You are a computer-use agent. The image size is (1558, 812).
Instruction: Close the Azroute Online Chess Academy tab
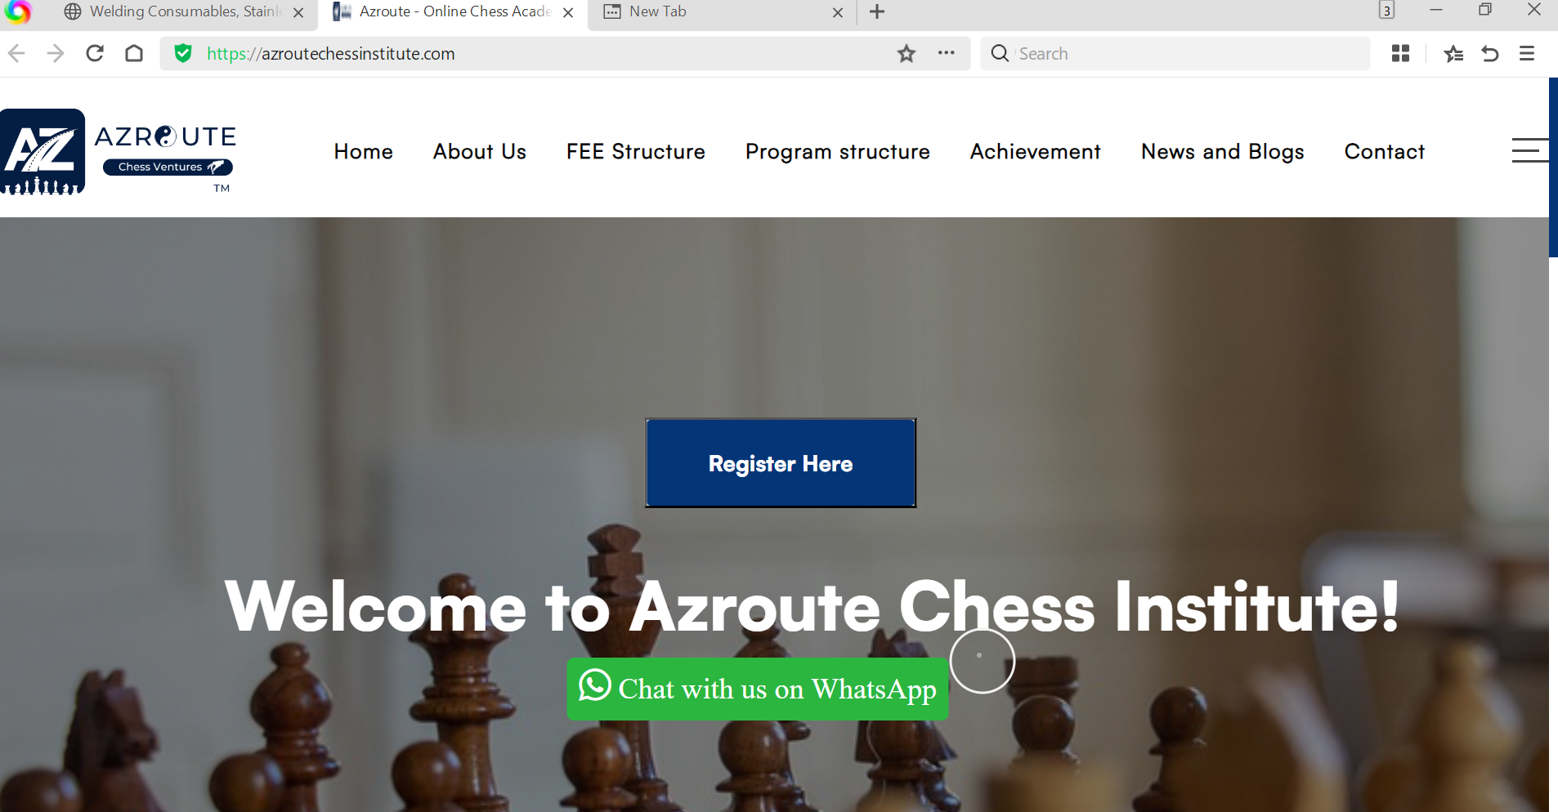click(568, 13)
